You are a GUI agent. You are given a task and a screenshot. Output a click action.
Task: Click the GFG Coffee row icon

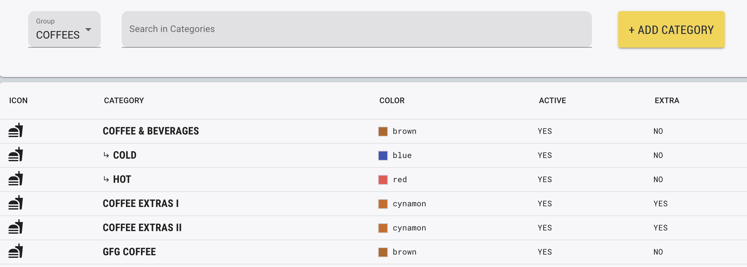point(16,251)
